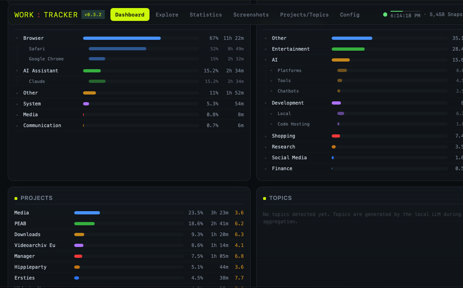
Task: Expand the Shopping category
Action: pos(266,136)
